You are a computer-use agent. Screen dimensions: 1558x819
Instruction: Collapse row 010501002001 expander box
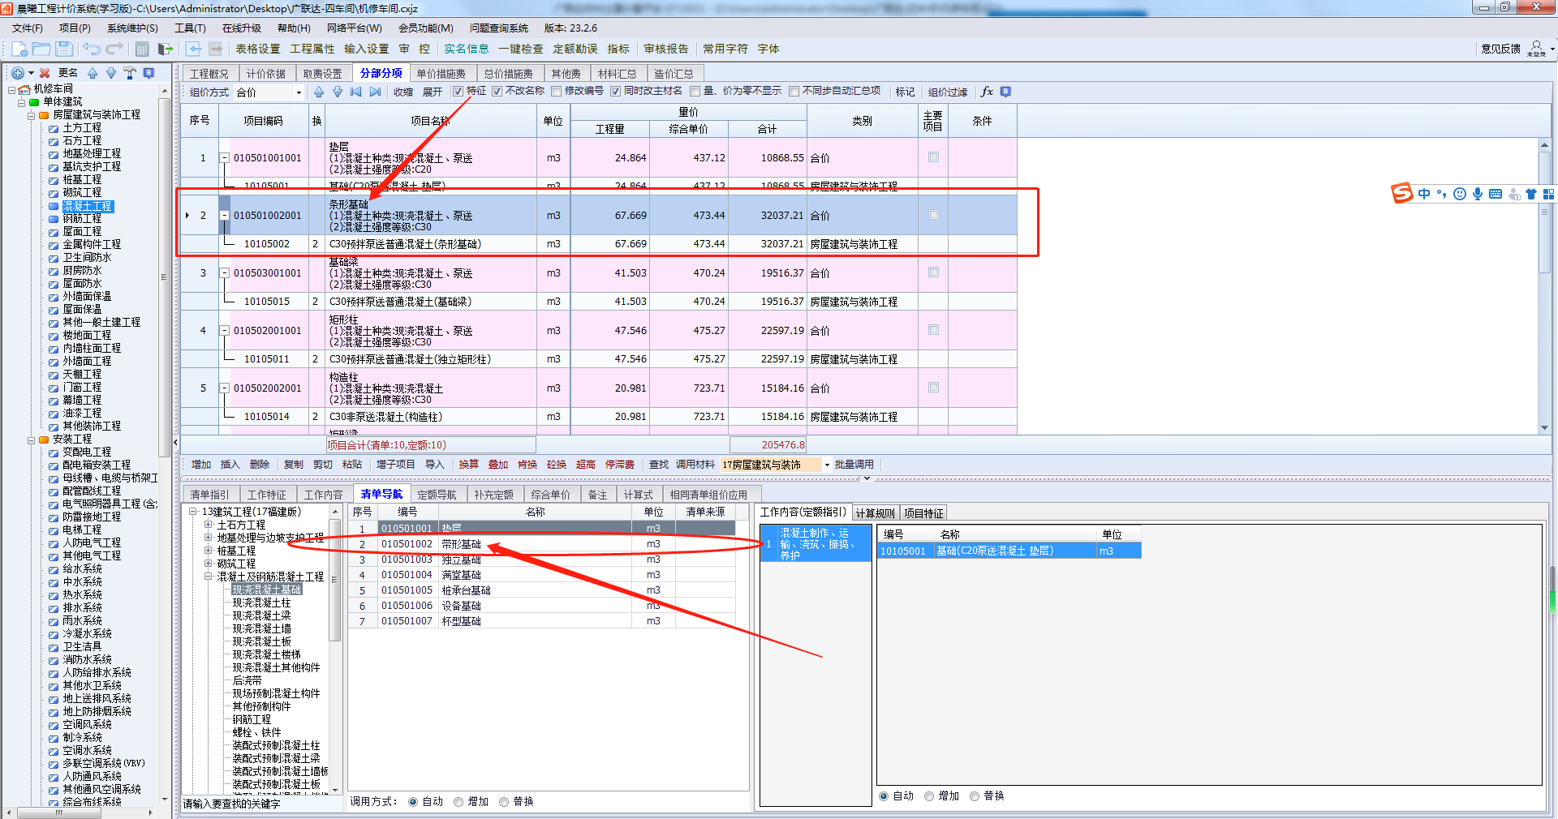pyautogui.click(x=225, y=216)
